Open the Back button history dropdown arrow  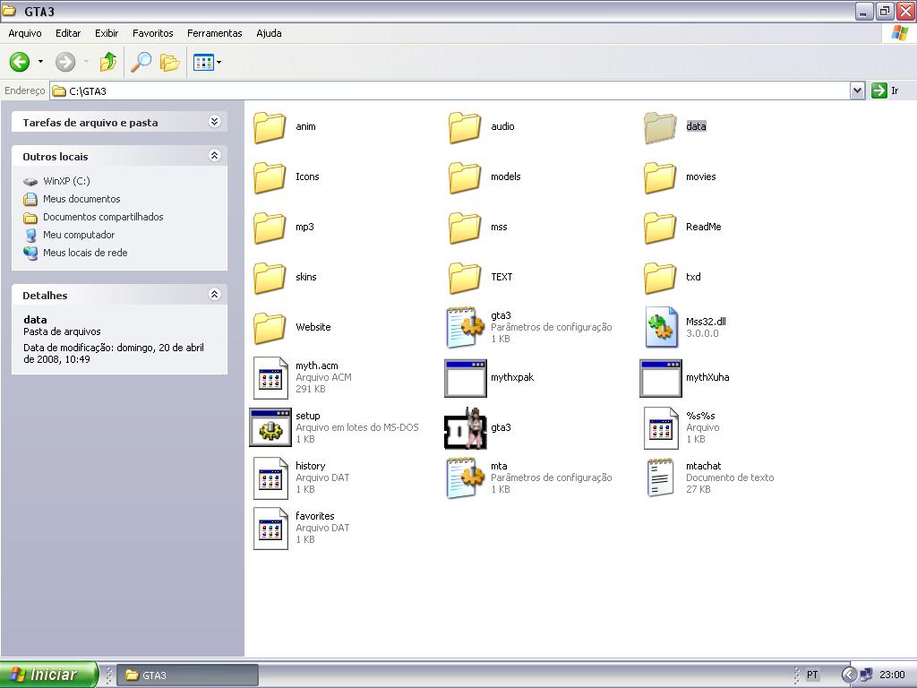(40, 62)
